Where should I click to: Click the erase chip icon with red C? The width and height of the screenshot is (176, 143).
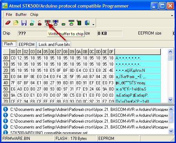(40, 23)
